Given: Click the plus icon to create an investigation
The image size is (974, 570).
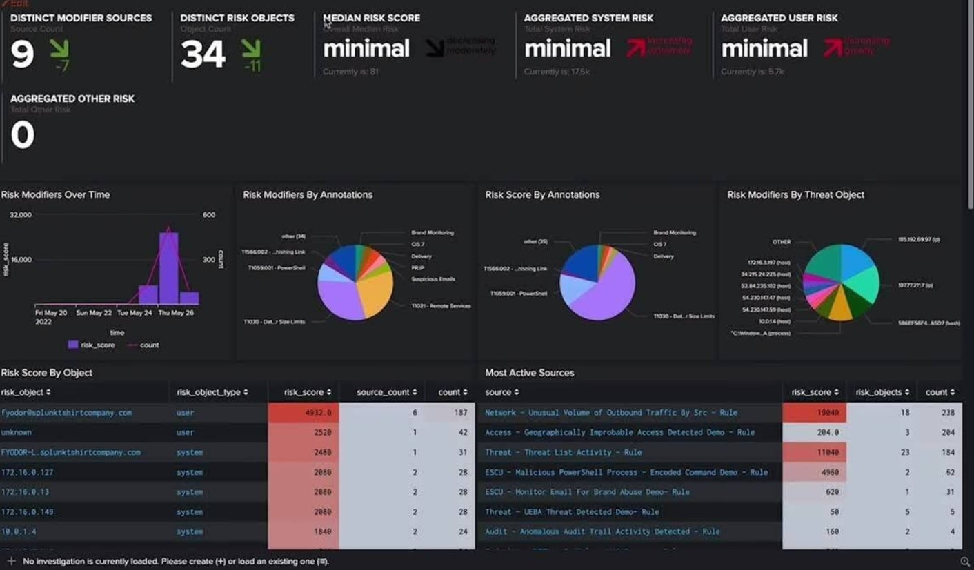Looking at the screenshot, I should tap(11, 561).
